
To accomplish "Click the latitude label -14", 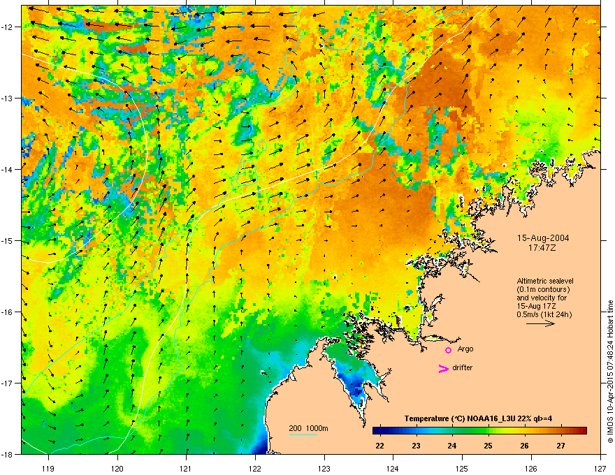I will pos(7,169).
